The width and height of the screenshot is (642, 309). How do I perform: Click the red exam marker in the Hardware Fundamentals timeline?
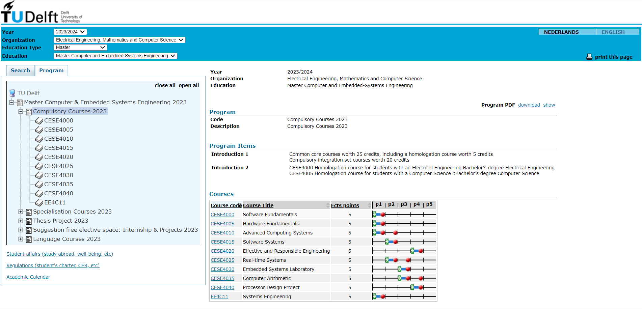tap(383, 223)
